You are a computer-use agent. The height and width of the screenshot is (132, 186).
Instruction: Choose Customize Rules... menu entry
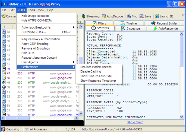pos(46,32)
